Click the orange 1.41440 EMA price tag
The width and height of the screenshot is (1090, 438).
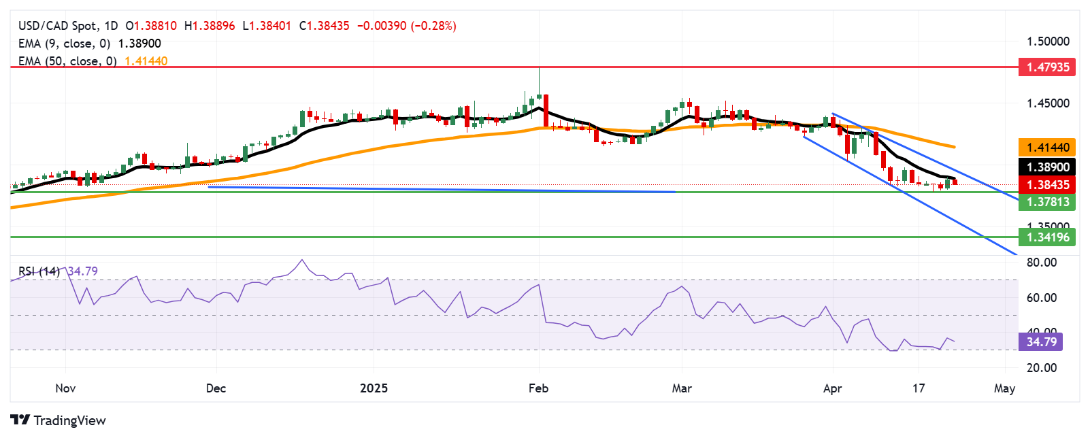[x=1047, y=148]
